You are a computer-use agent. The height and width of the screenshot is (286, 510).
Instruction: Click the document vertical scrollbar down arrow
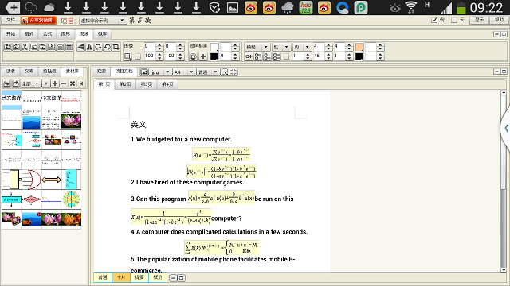[x=504, y=270]
